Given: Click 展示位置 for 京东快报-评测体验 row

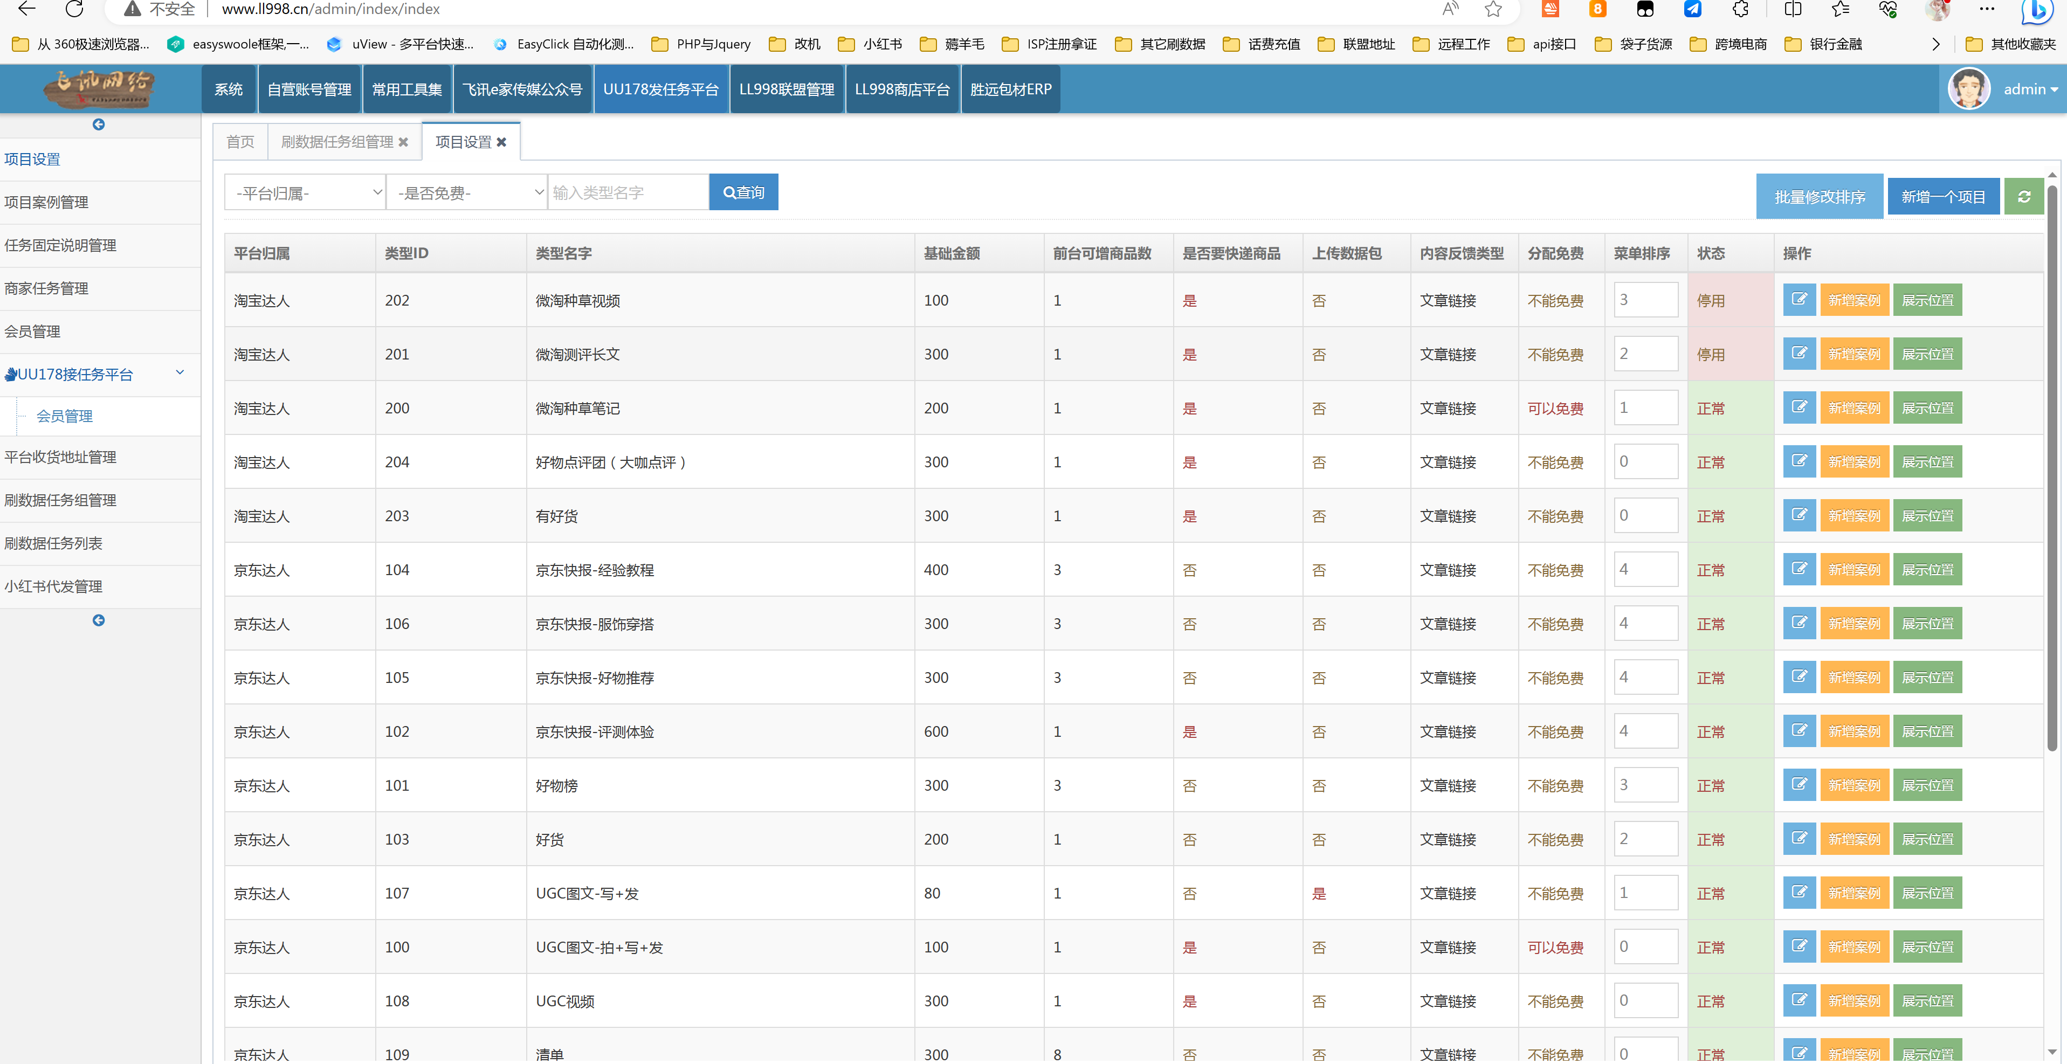Looking at the screenshot, I should coord(1927,731).
